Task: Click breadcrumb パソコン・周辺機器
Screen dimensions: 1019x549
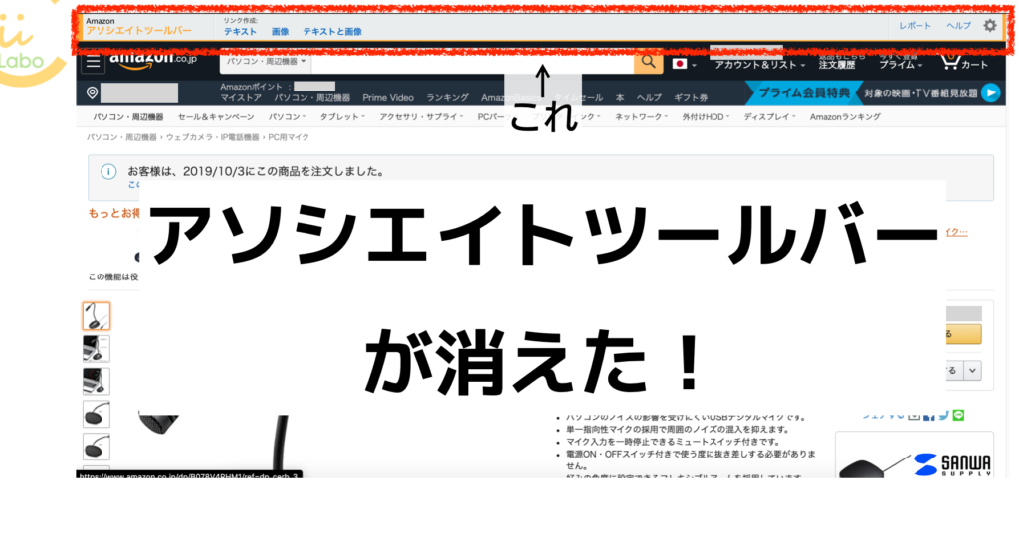Action: click(121, 137)
